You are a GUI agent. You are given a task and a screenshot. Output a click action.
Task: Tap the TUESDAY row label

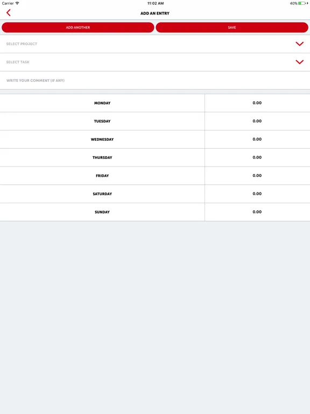[102, 121]
